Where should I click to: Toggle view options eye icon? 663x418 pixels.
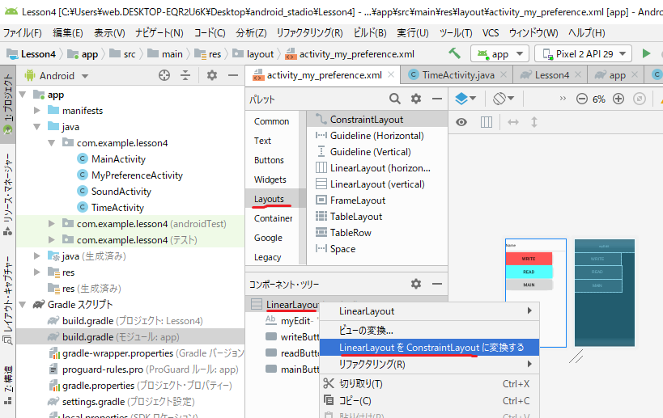[461, 122]
